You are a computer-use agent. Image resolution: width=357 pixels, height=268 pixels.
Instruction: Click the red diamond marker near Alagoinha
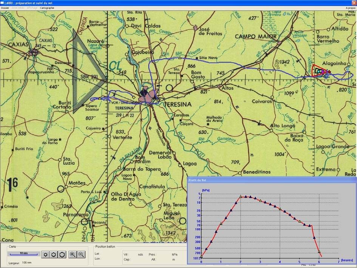(x=329, y=72)
